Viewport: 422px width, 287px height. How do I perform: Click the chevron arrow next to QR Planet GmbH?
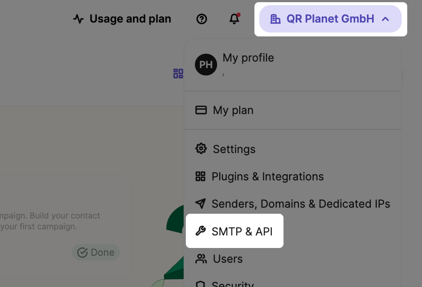tap(385, 19)
